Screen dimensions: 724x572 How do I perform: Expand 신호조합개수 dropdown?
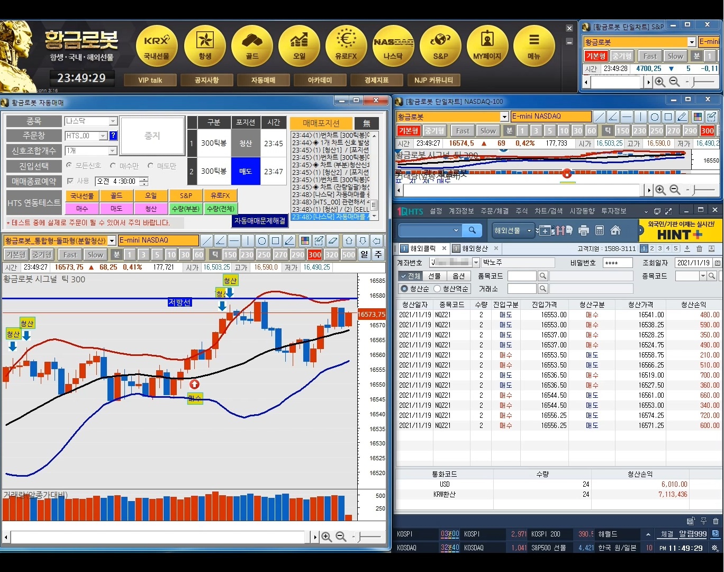pyautogui.click(x=113, y=151)
